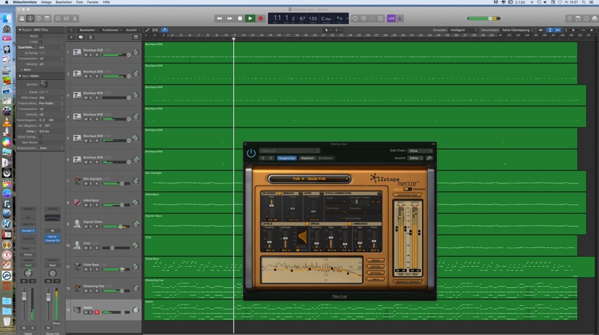599x335 pixels.
Task: Open the Library panel icon
Action: point(22,18)
